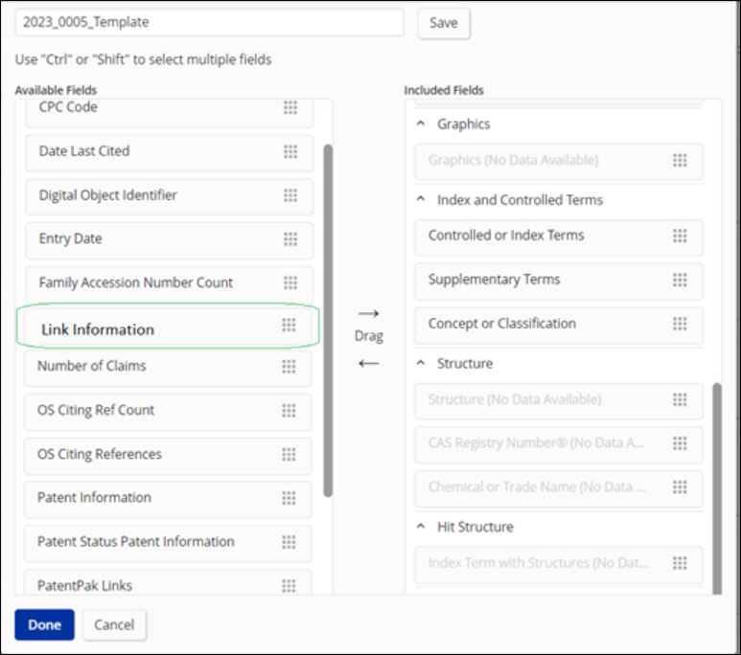
Task: Click drag handle icon for CPC Code
Action: [x=289, y=107]
